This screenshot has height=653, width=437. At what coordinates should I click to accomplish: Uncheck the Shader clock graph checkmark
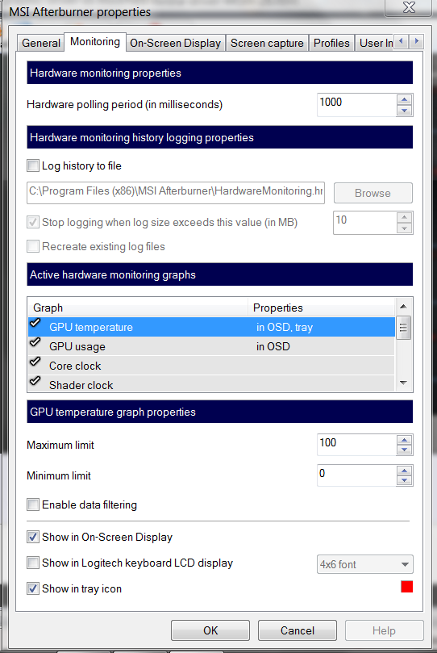pyautogui.click(x=35, y=381)
